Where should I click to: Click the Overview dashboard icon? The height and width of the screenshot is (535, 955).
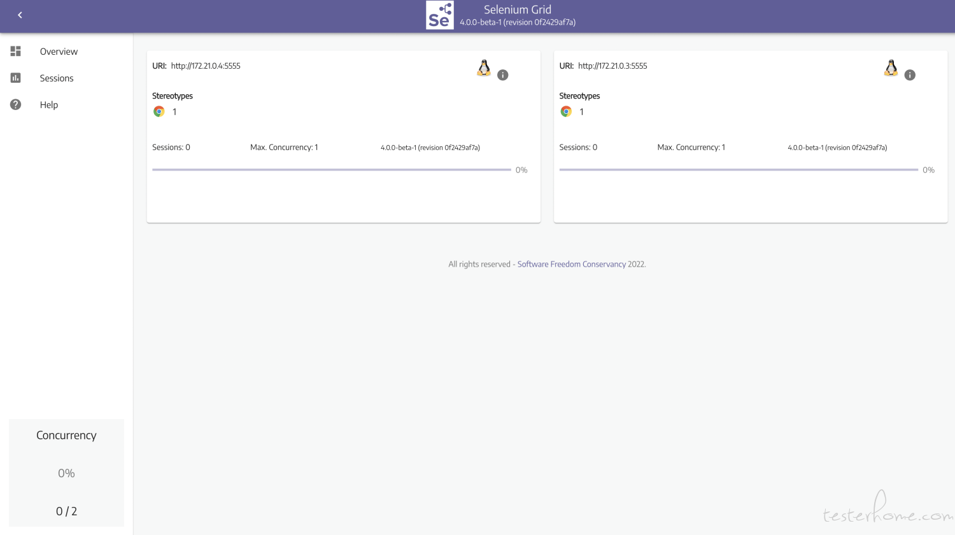click(16, 52)
